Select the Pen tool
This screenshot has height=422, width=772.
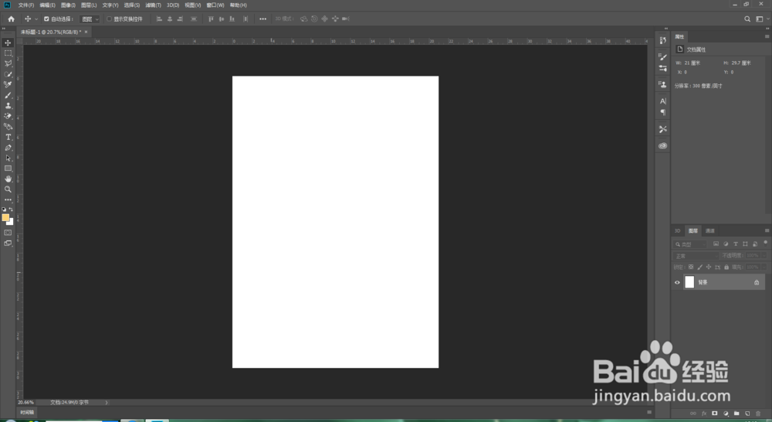point(8,148)
